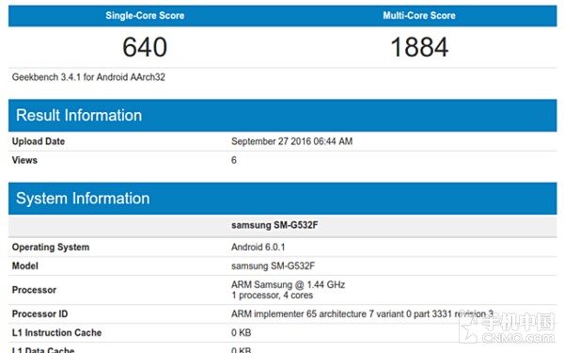Screen dimensions: 564x353
Task: Click the Processor ID implementer value
Action: click(362, 313)
